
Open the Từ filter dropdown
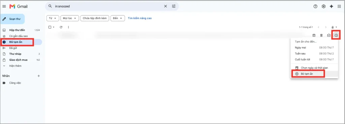pos(53,18)
